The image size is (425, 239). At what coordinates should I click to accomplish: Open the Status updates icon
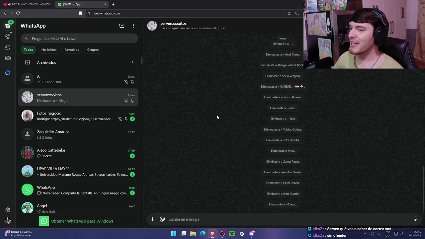click(8, 36)
